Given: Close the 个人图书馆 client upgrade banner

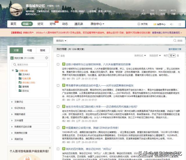Looking at the screenshot, I should click(x=50, y=148).
